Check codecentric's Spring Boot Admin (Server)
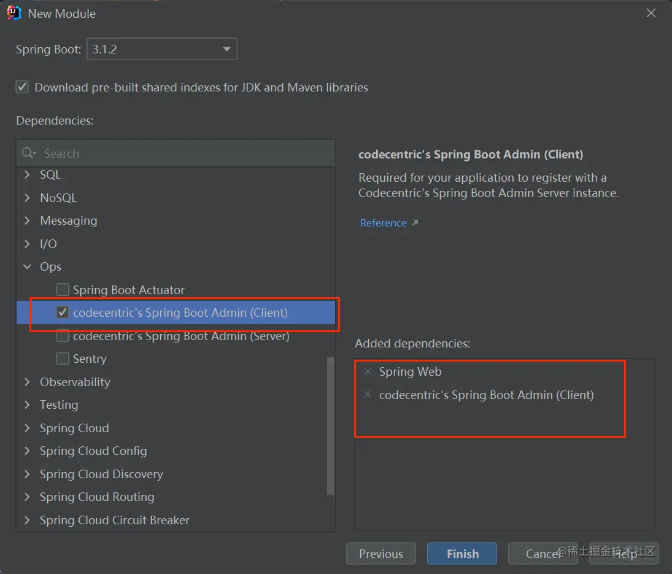The height and width of the screenshot is (574, 672). (63, 336)
